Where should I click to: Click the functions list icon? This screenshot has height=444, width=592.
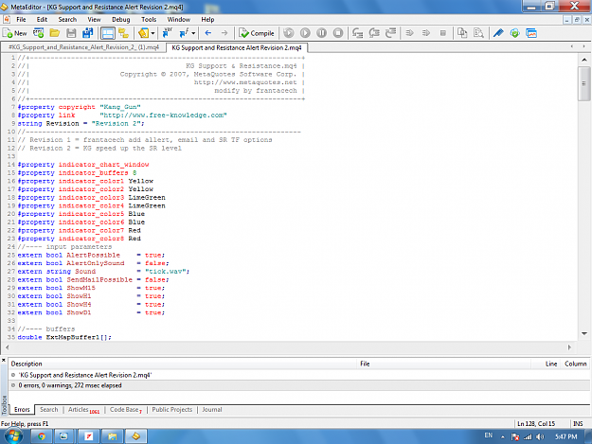click(x=184, y=33)
